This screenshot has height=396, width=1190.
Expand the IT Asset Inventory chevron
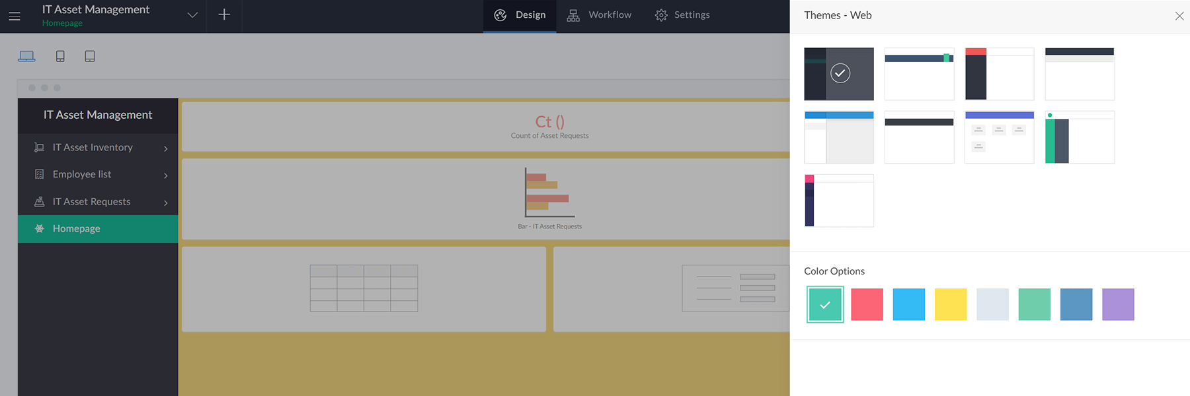coord(166,148)
